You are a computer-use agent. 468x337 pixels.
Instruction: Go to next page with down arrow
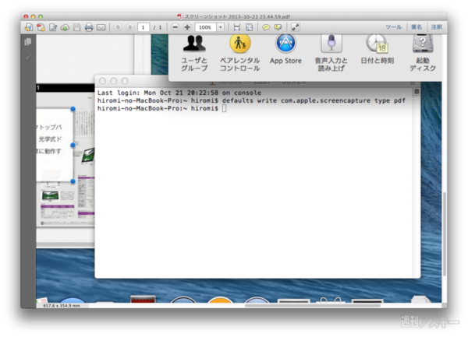[129, 27]
